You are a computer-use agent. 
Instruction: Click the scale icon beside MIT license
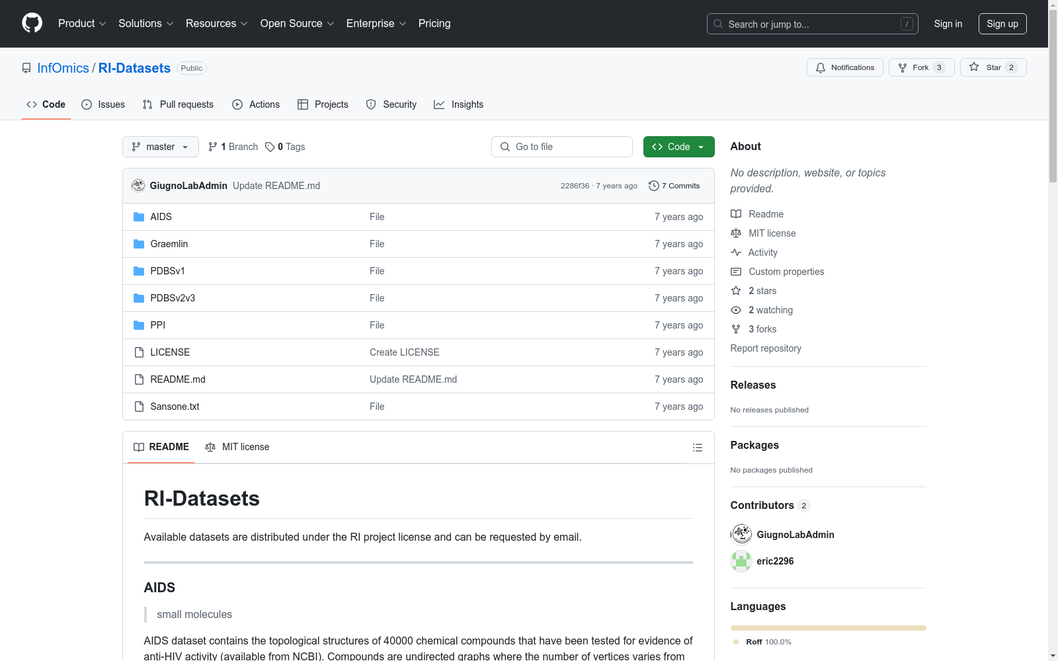point(736,233)
